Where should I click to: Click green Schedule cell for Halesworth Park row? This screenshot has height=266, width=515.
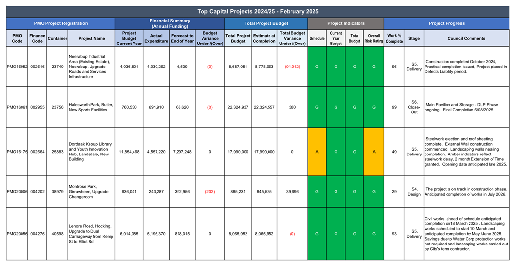pyautogui.click(x=317, y=107)
